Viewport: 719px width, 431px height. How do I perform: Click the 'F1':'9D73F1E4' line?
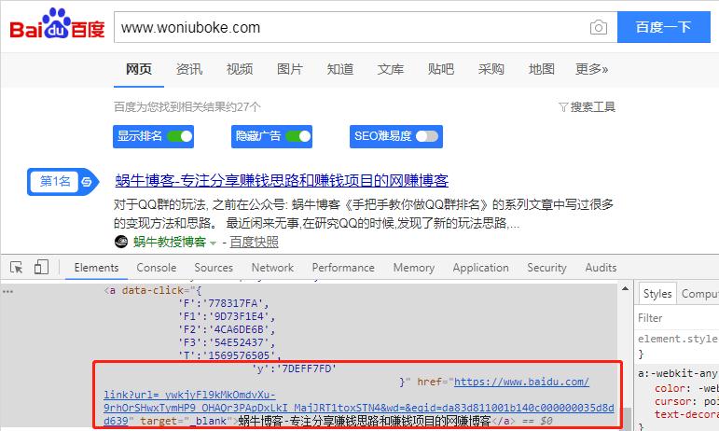click(227, 316)
